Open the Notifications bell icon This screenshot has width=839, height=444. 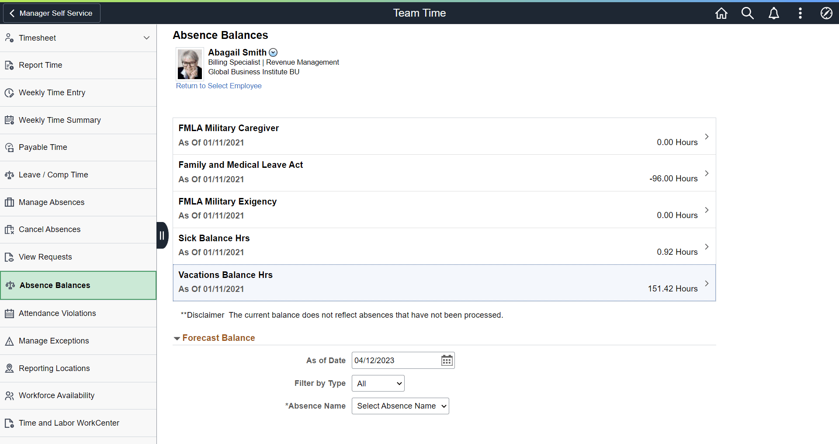tap(774, 13)
